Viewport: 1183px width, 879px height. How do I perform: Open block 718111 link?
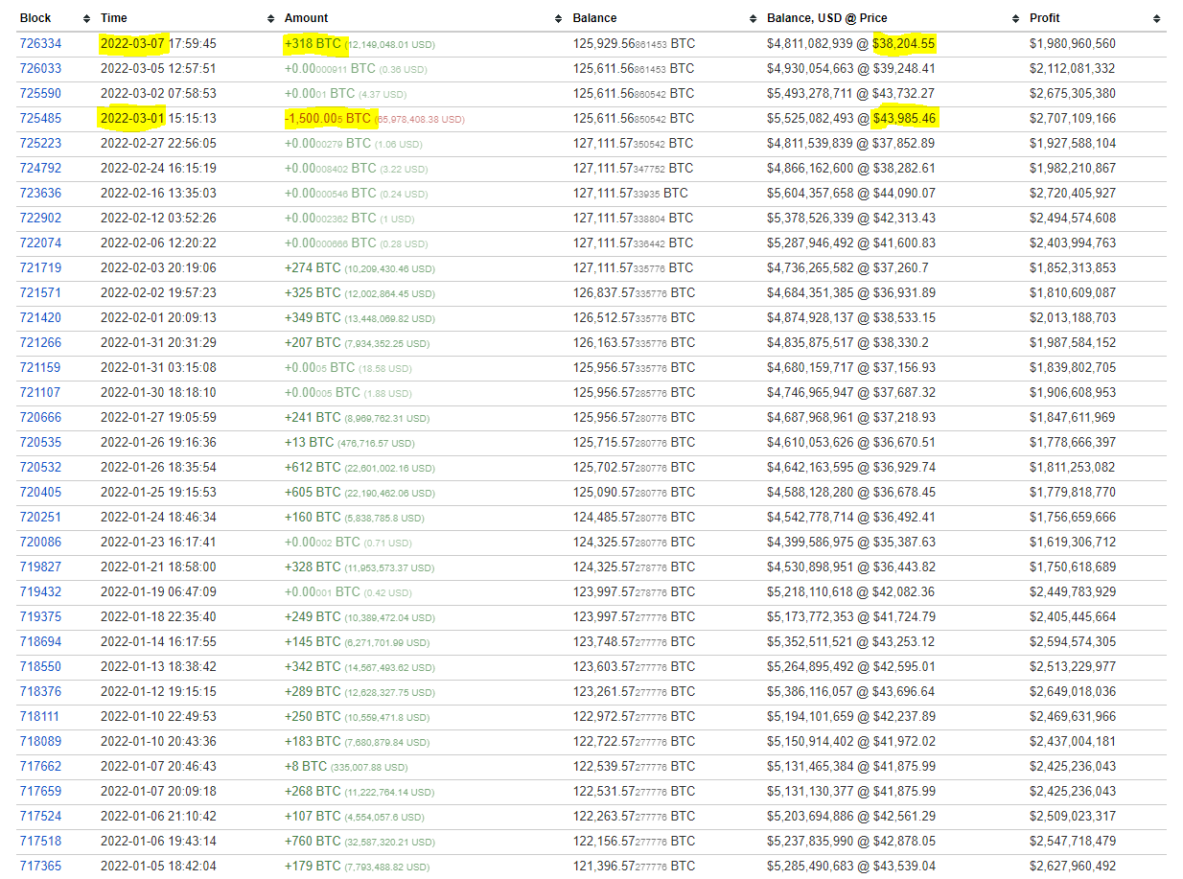point(40,717)
